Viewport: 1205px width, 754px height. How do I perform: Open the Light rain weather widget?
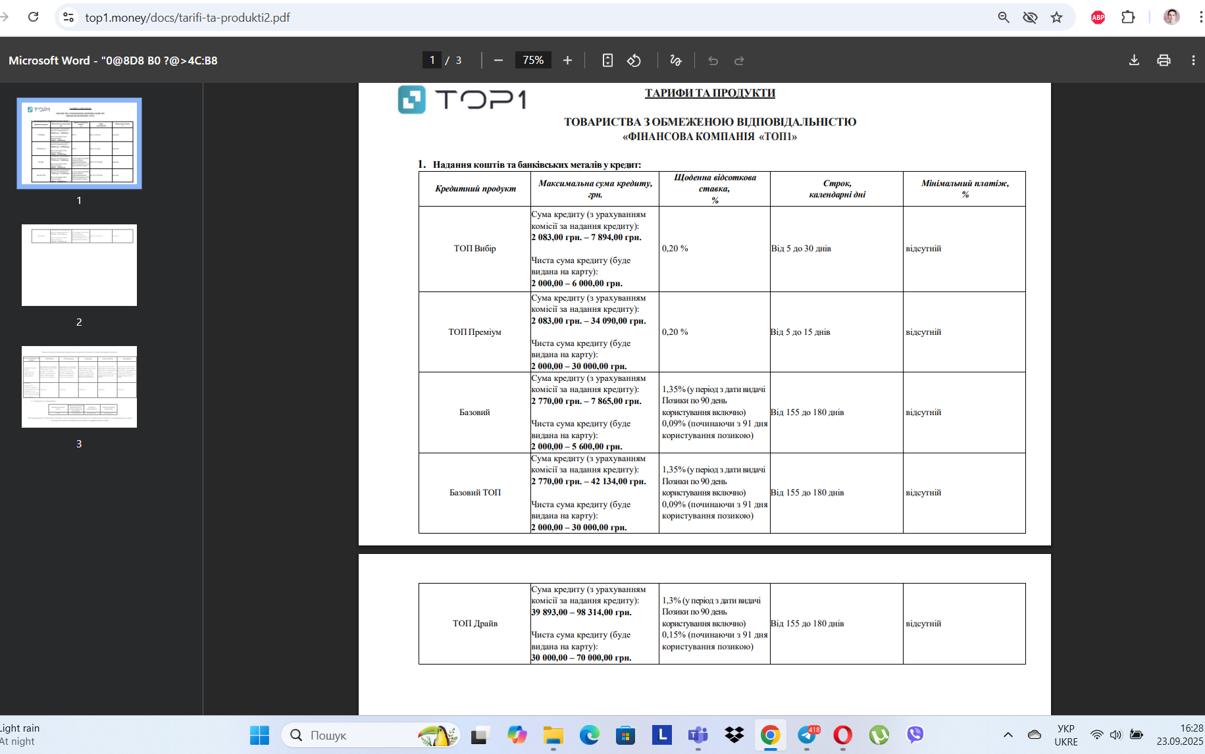coord(20,735)
